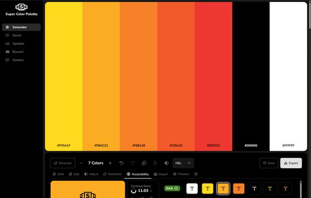Save the palette with Save button

(269, 163)
